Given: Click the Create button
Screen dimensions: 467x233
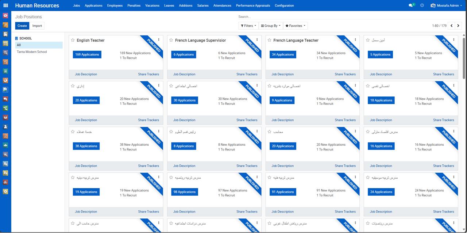Looking at the screenshot, I should [x=22, y=26].
